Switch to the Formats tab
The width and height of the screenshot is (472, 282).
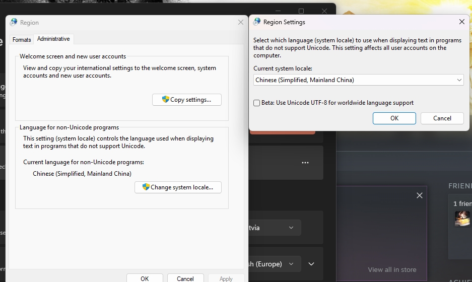pyautogui.click(x=22, y=39)
